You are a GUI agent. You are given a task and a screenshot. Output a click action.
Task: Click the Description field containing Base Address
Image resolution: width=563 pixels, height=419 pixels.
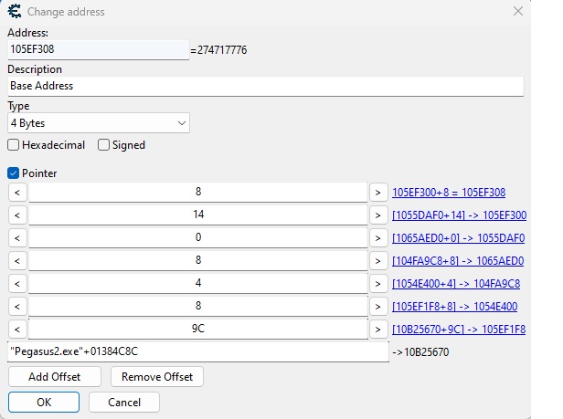[x=265, y=86]
